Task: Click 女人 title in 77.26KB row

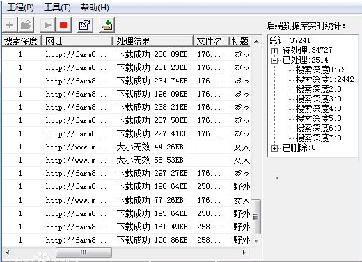Action: 242,200
